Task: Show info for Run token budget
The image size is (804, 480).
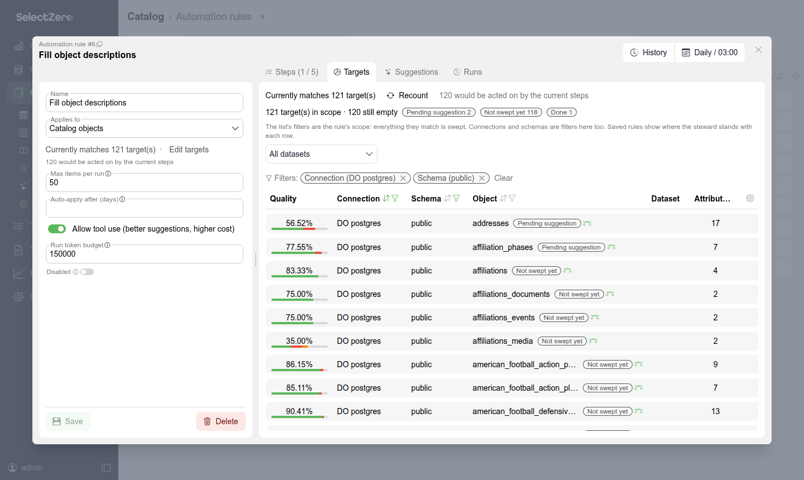Action: [x=107, y=245]
